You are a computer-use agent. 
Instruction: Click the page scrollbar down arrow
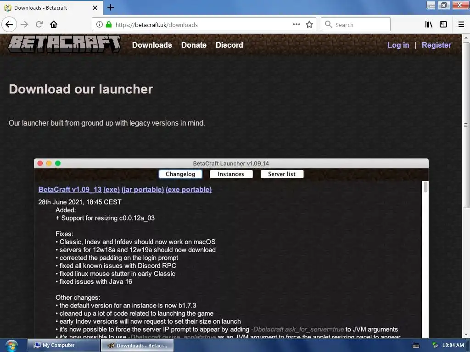click(466, 335)
